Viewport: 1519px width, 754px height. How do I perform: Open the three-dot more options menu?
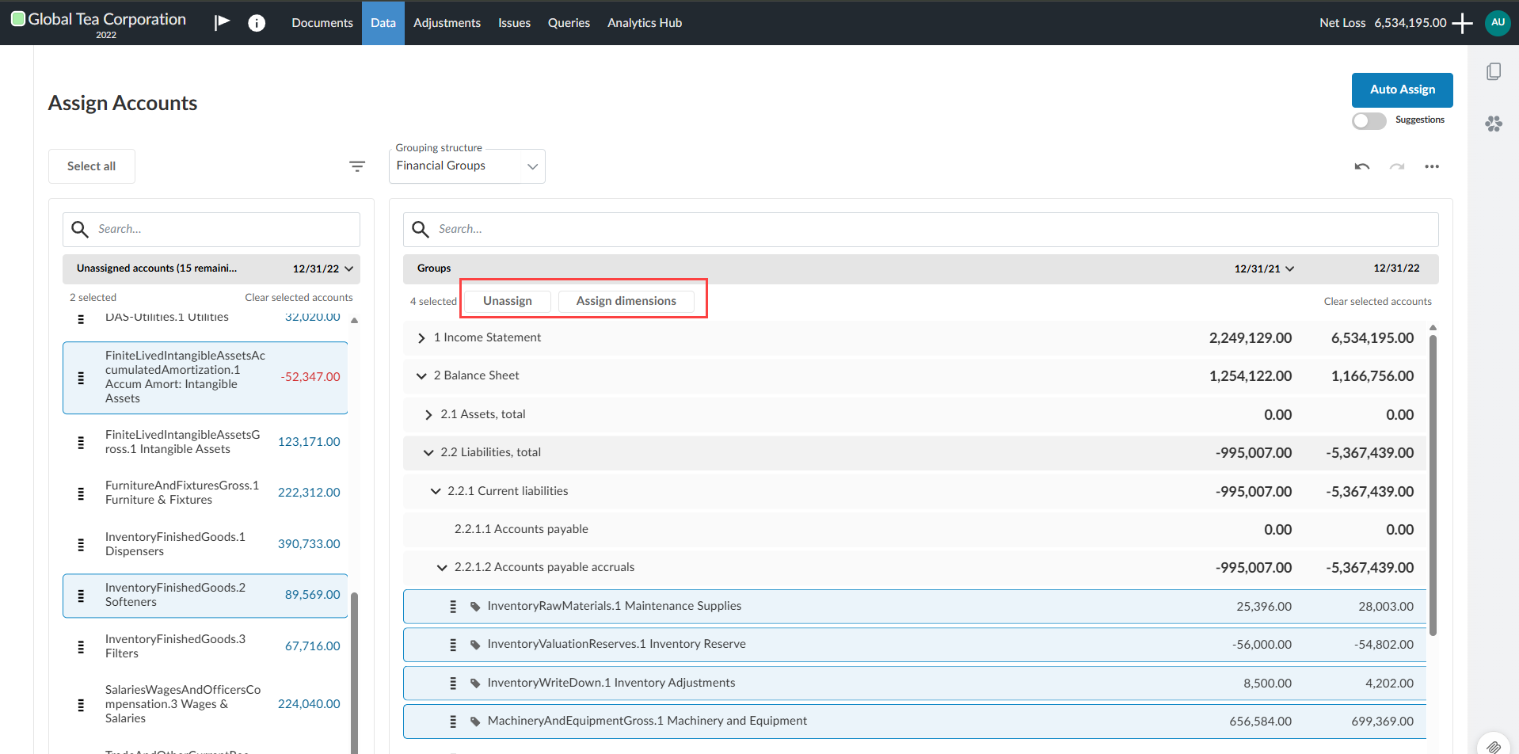(x=1432, y=166)
